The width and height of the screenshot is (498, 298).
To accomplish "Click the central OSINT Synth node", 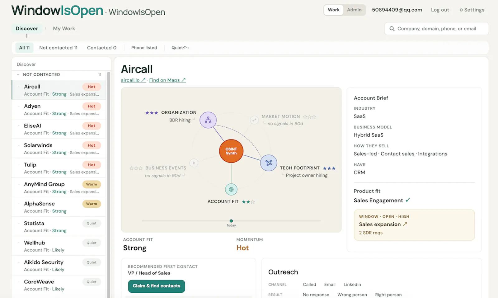I will click(231, 151).
